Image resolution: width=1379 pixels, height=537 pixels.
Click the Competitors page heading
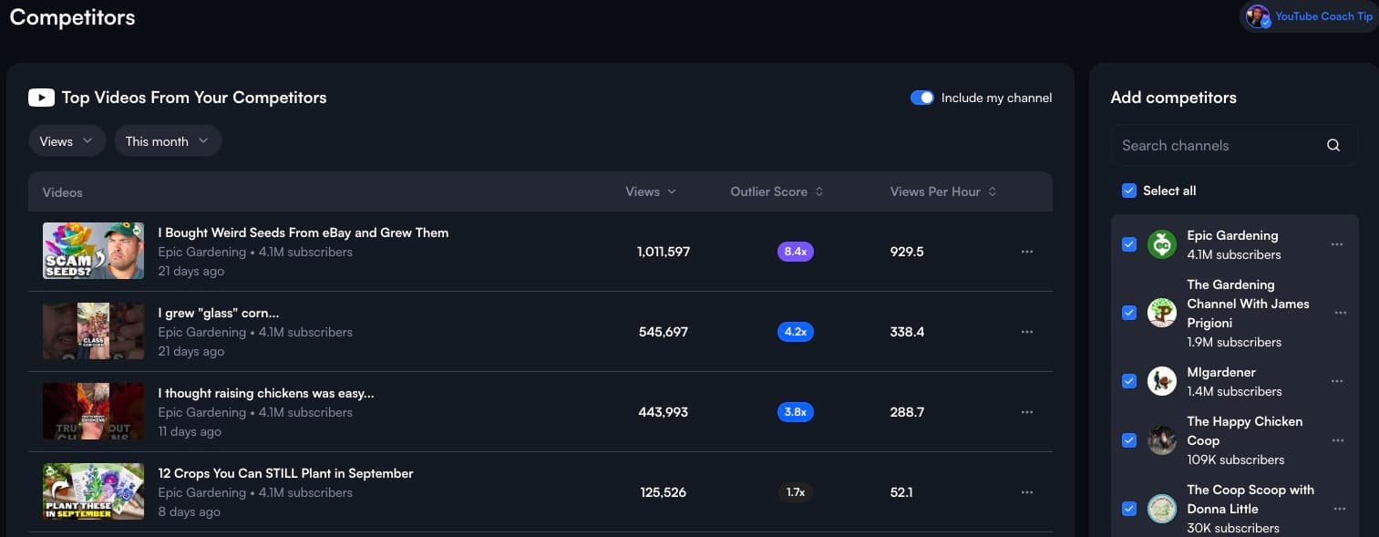(x=72, y=16)
